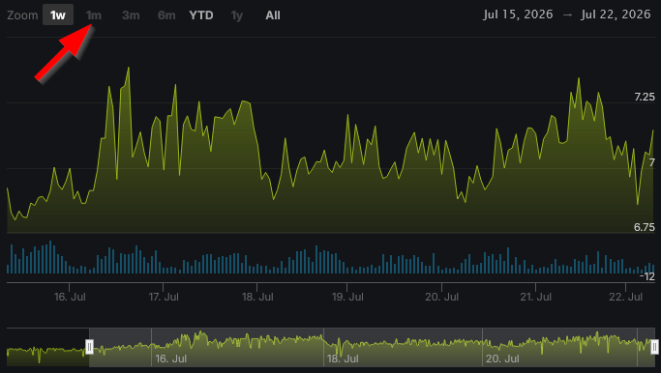Click navigator at 18. Jul marker
Viewport: 661px width, 373px height.
(x=343, y=359)
